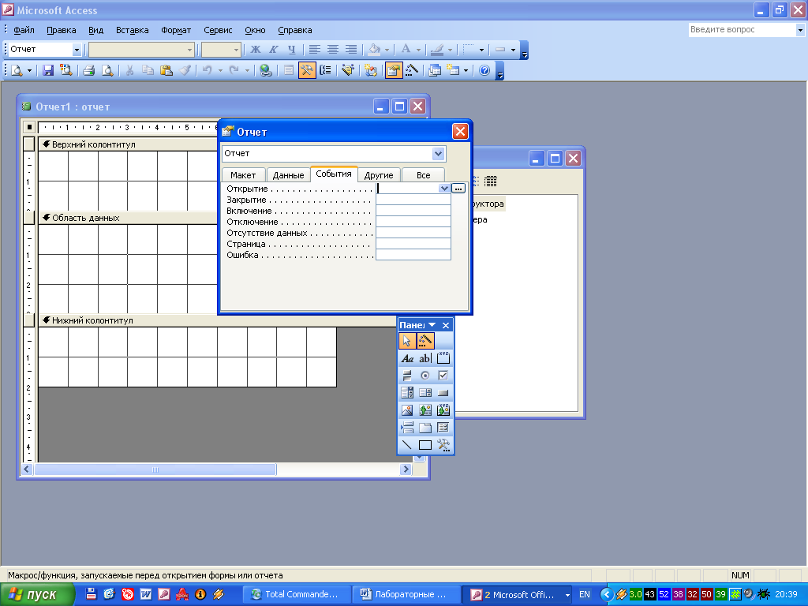Expand the toolbox panel options arrow
The height and width of the screenshot is (606, 808).
(432, 325)
